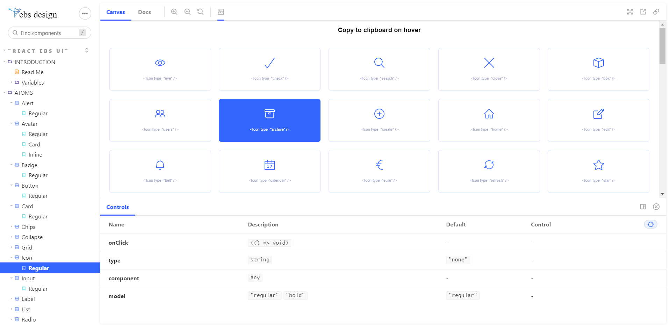Select the Icon Regular story

(x=50, y=268)
